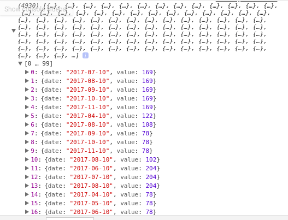The height and width of the screenshot is (220, 288).
Task: Collapse the top-level 4930-element array
Action: coord(14,31)
